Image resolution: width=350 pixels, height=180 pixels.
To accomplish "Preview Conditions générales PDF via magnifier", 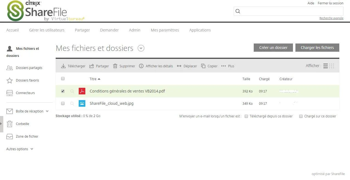I will coord(72,91).
